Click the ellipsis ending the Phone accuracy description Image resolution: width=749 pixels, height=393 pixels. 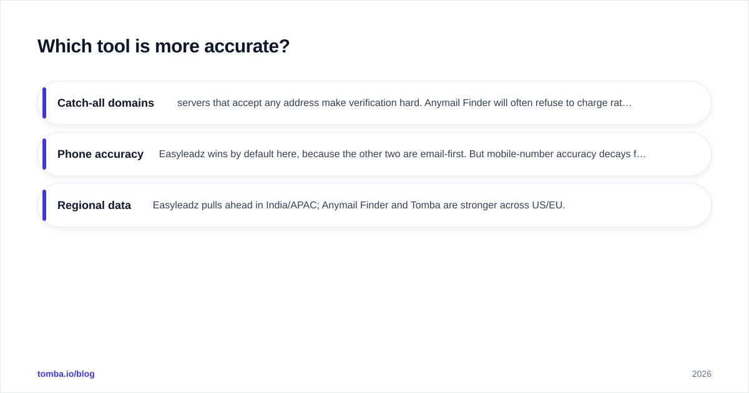tap(642, 154)
